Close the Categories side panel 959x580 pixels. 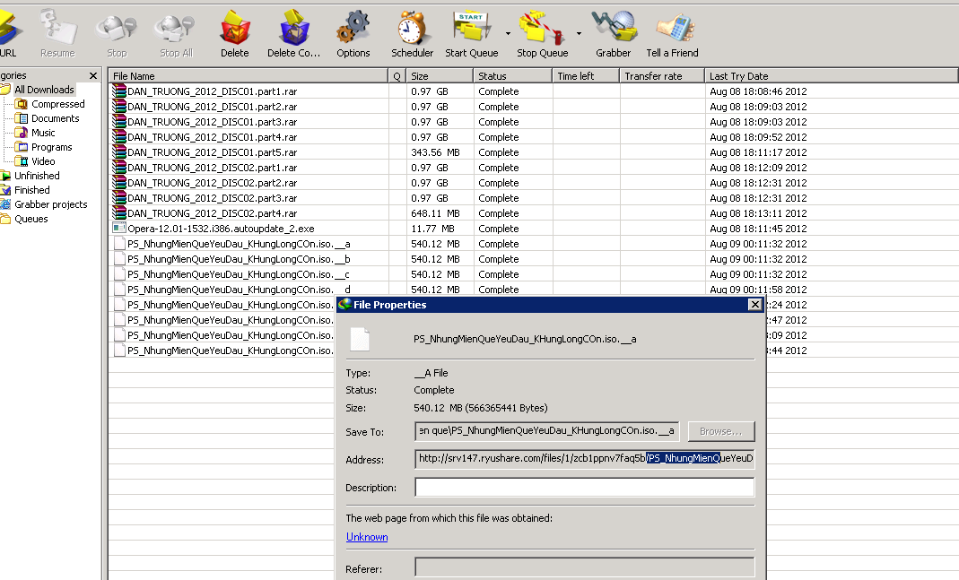(93, 76)
